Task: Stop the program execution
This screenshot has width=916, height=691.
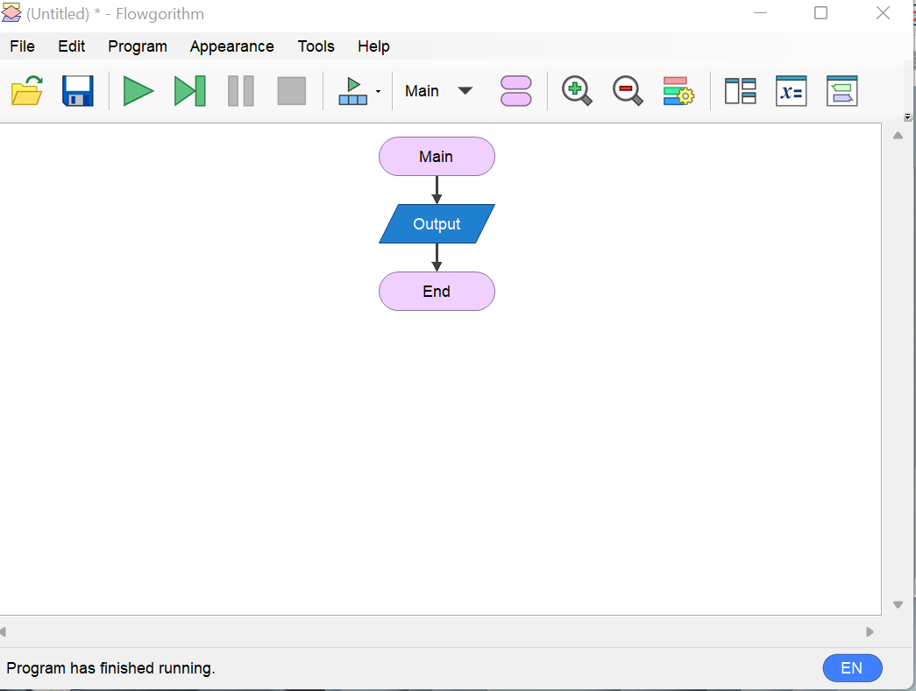Action: click(291, 90)
